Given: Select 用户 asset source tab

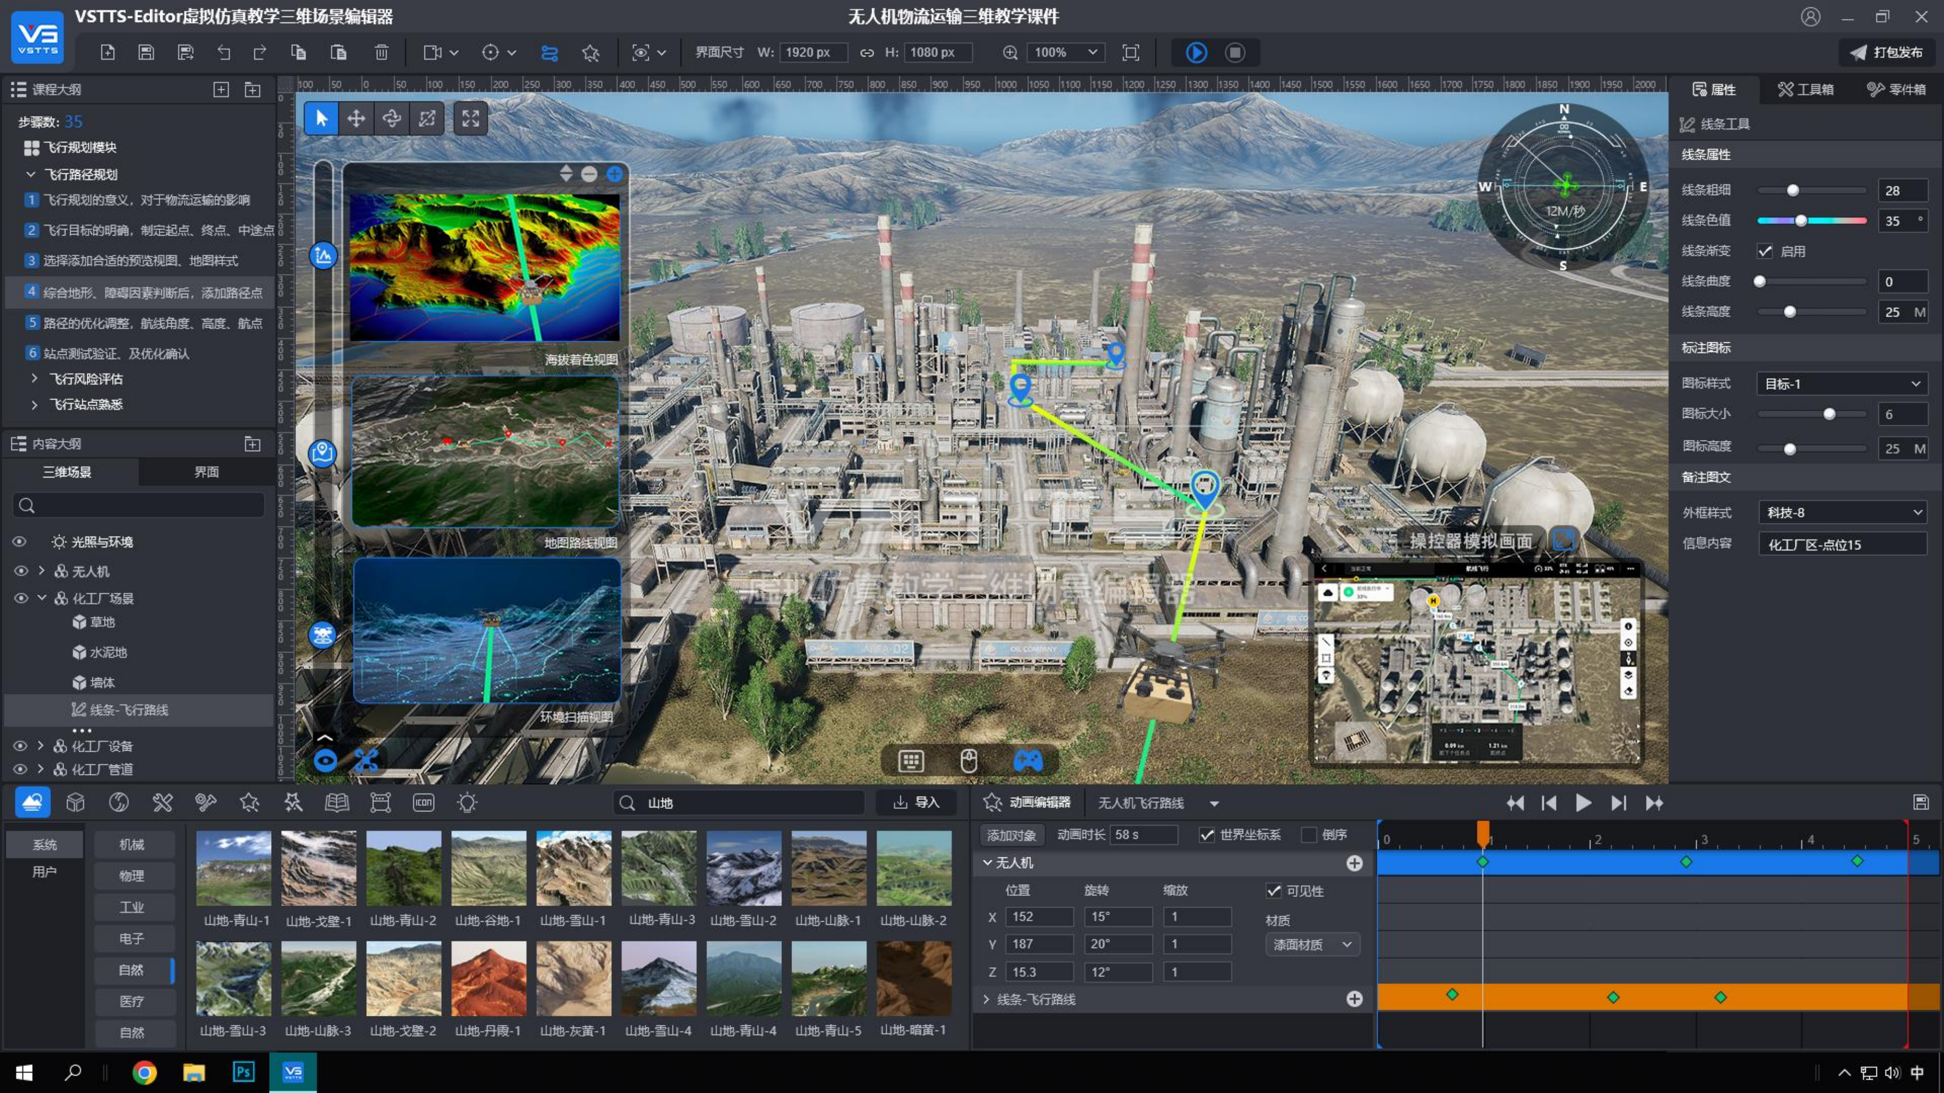Looking at the screenshot, I should click(x=45, y=871).
